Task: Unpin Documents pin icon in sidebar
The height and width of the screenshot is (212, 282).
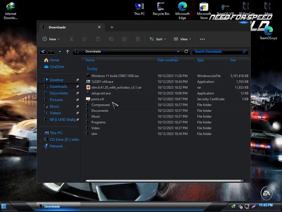Action: (77, 93)
